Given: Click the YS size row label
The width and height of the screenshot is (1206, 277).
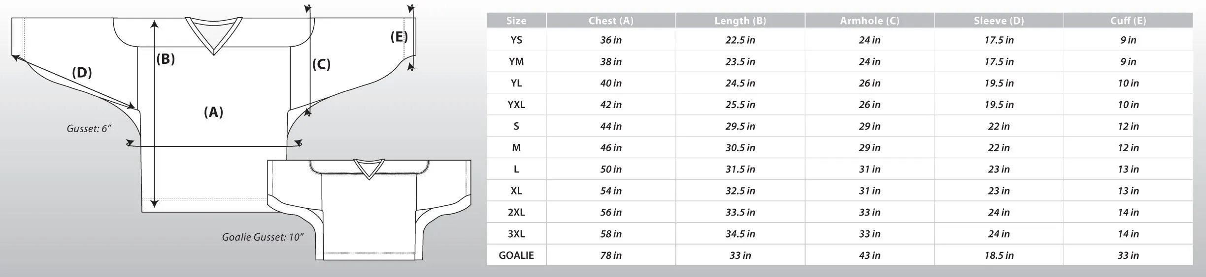Looking at the screenshot, I should 516,40.
